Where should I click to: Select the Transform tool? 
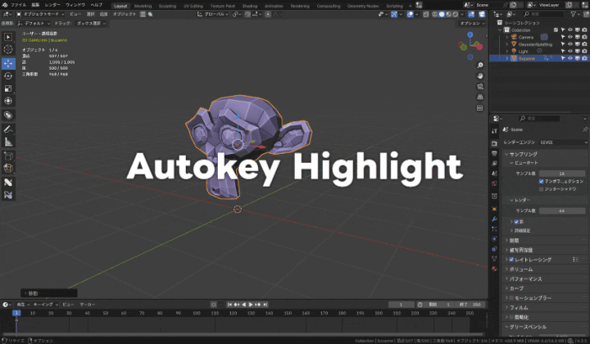[x=8, y=101]
